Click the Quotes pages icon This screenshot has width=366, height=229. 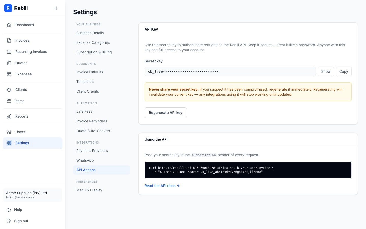[x=9, y=63]
